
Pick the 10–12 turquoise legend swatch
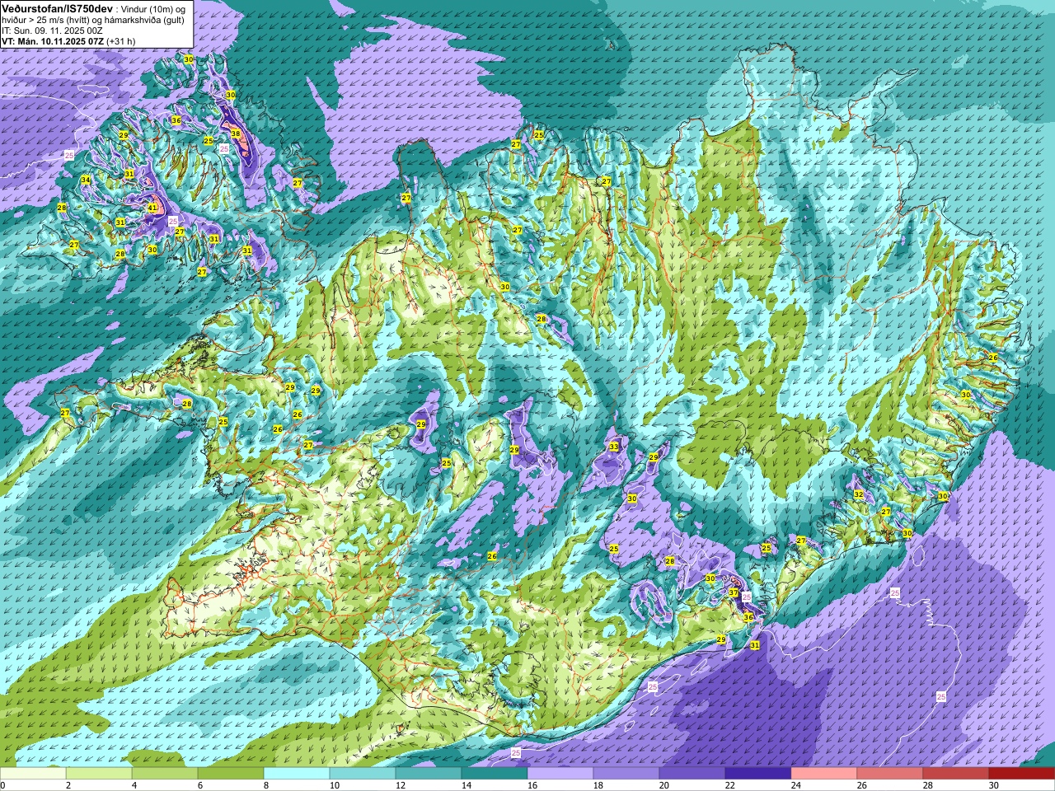coord(363,774)
